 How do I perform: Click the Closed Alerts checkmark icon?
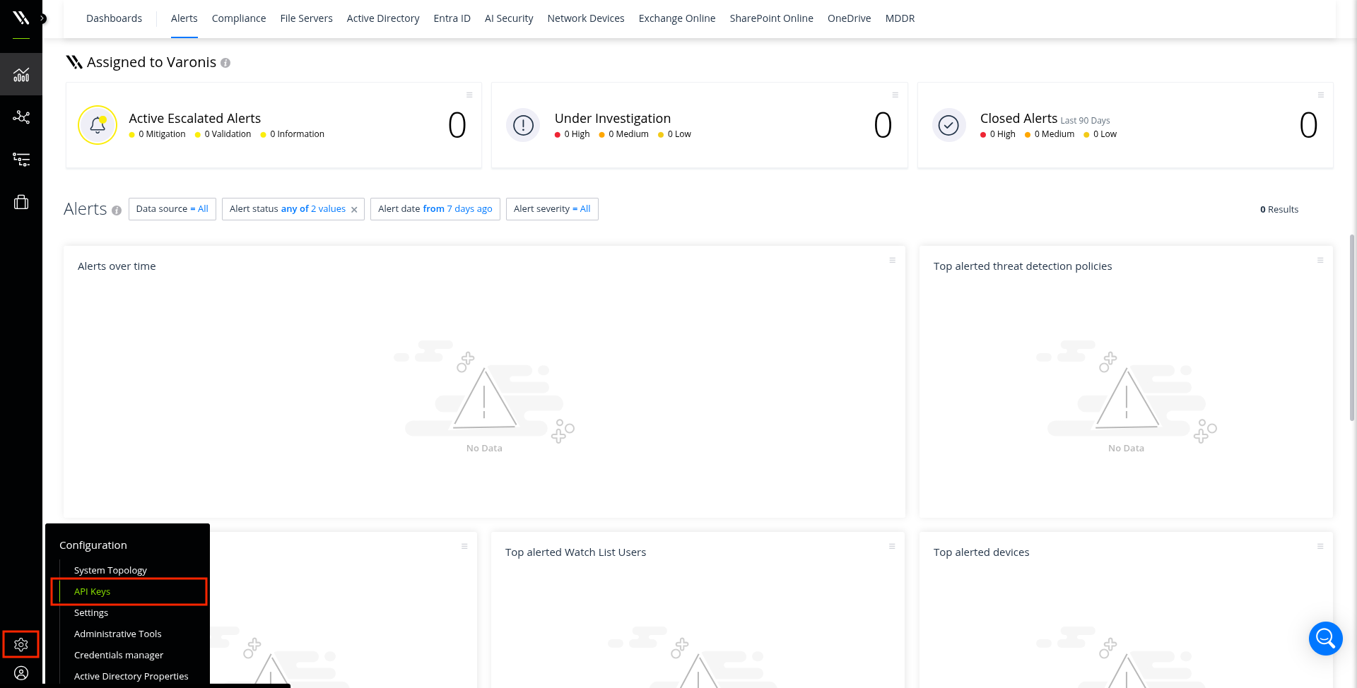tap(948, 125)
